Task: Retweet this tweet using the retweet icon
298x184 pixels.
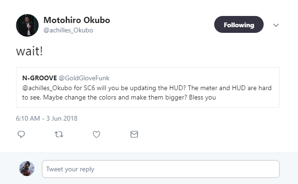Action: point(59,134)
